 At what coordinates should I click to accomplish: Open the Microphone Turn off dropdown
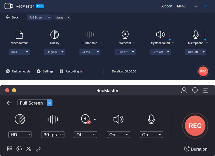[196, 52]
